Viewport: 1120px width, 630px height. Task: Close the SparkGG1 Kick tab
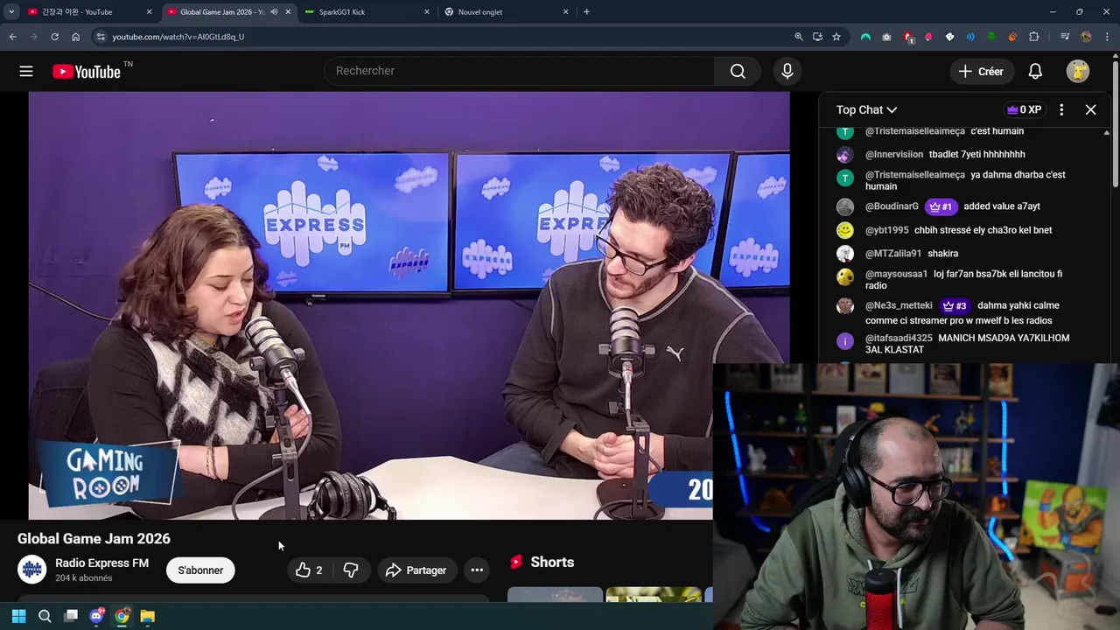427,12
